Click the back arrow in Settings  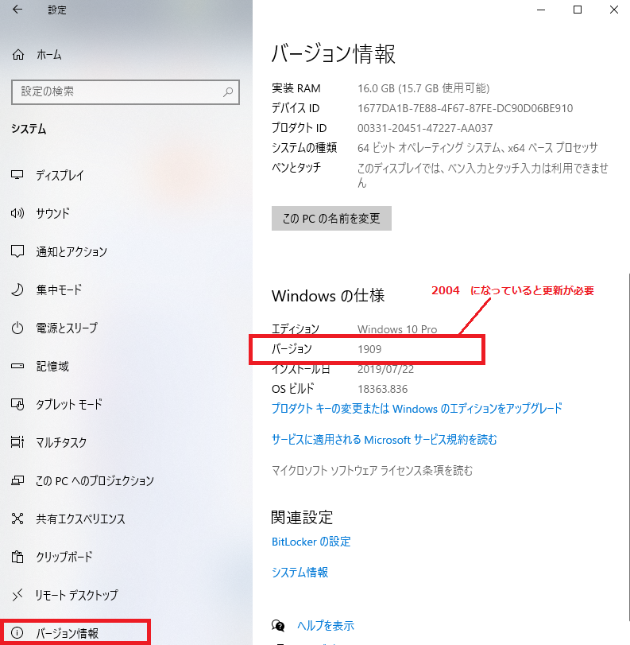tap(17, 10)
